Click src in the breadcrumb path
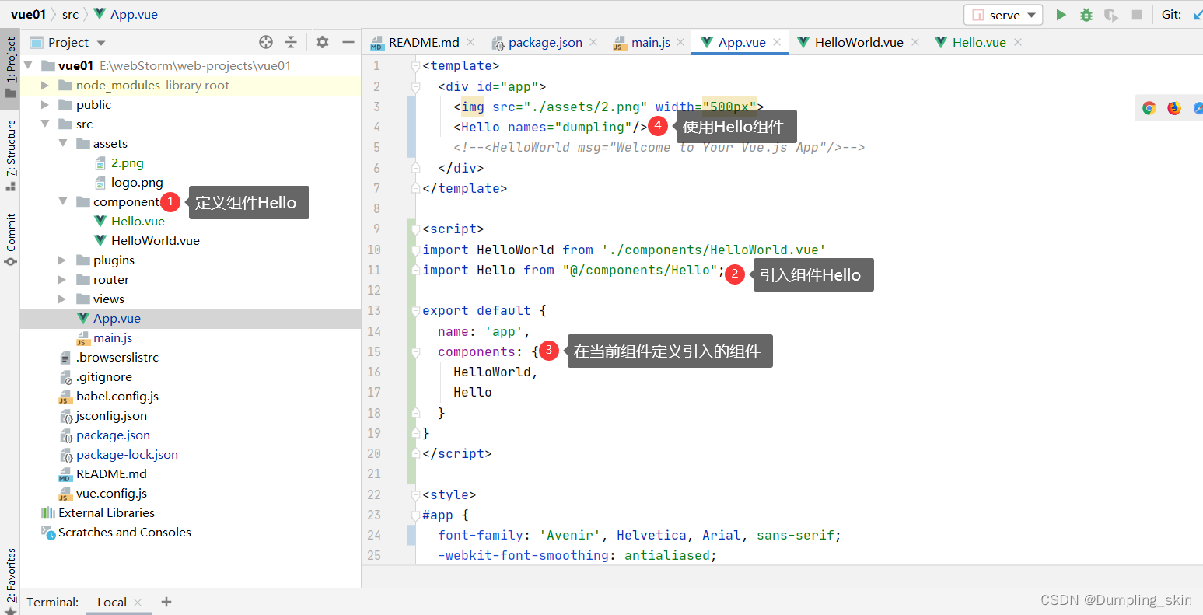This screenshot has width=1203, height=615. click(70, 14)
